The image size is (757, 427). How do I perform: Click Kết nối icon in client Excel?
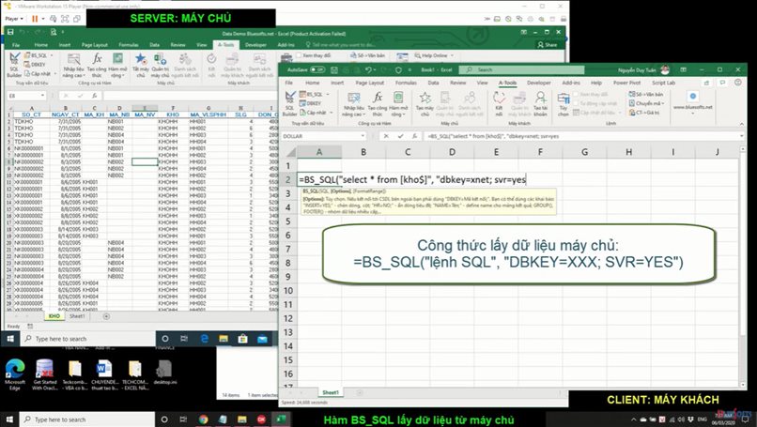(x=499, y=104)
